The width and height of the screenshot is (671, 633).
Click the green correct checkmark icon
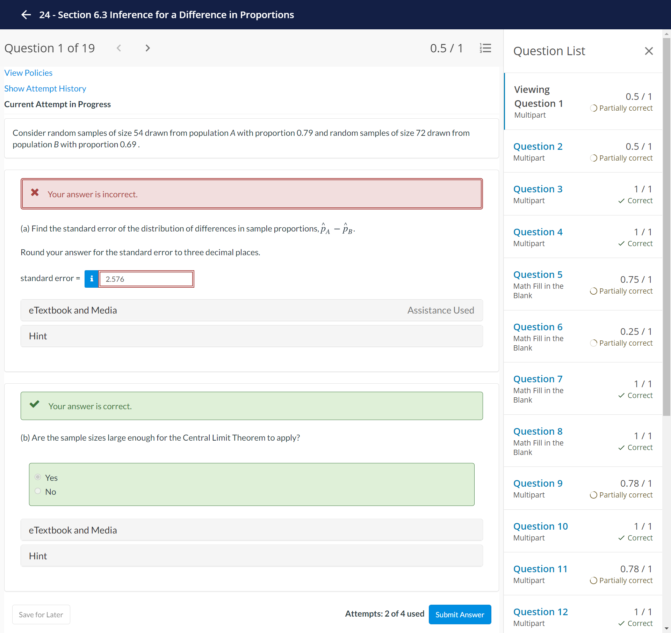coord(34,404)
